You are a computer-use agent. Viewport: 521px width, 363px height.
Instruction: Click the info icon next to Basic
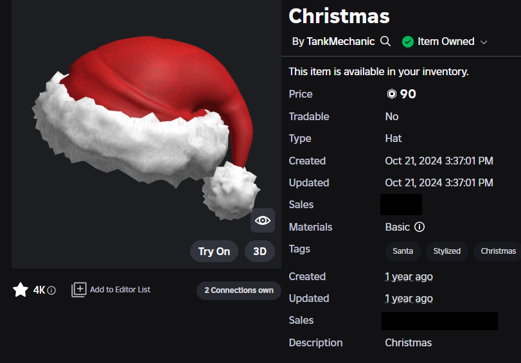419,227
